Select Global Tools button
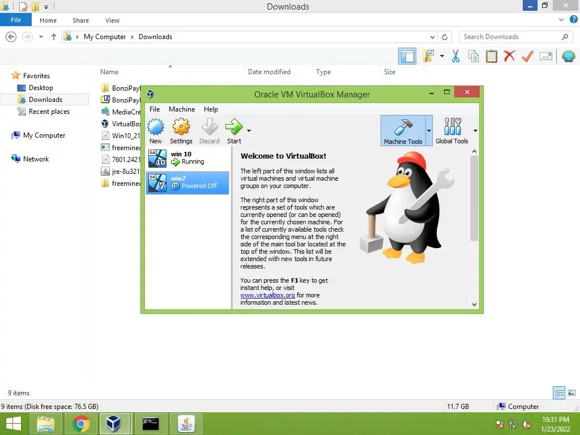This screenshot has height=435, width=580. [451, 131]
